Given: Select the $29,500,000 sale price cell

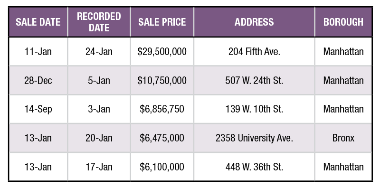Looking at the screenshot, I should coord(162,52).
